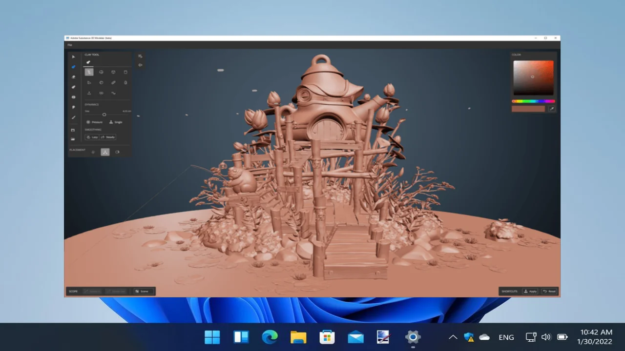
Task: Open the File menu
Action: tap(70, 45)
